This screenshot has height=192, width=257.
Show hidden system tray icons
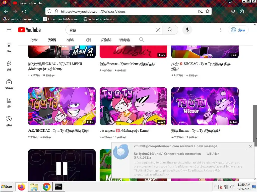215,186
